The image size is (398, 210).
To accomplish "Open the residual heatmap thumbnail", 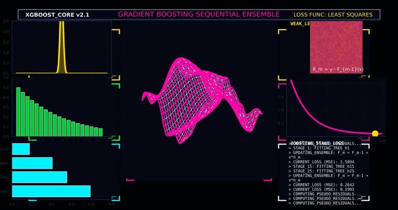I will pos(336,47).
